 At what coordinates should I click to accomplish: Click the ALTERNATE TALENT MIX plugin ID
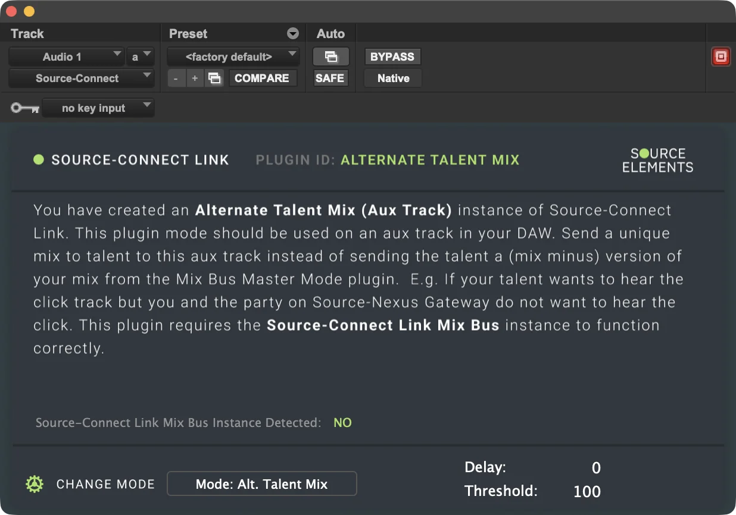click(430, 160)
